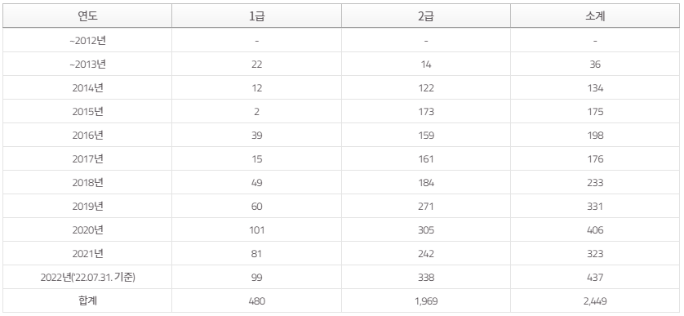This screenshot has height=316, width=684.
Task: Click the ~2012년 row label
Action: click(87, 41)
